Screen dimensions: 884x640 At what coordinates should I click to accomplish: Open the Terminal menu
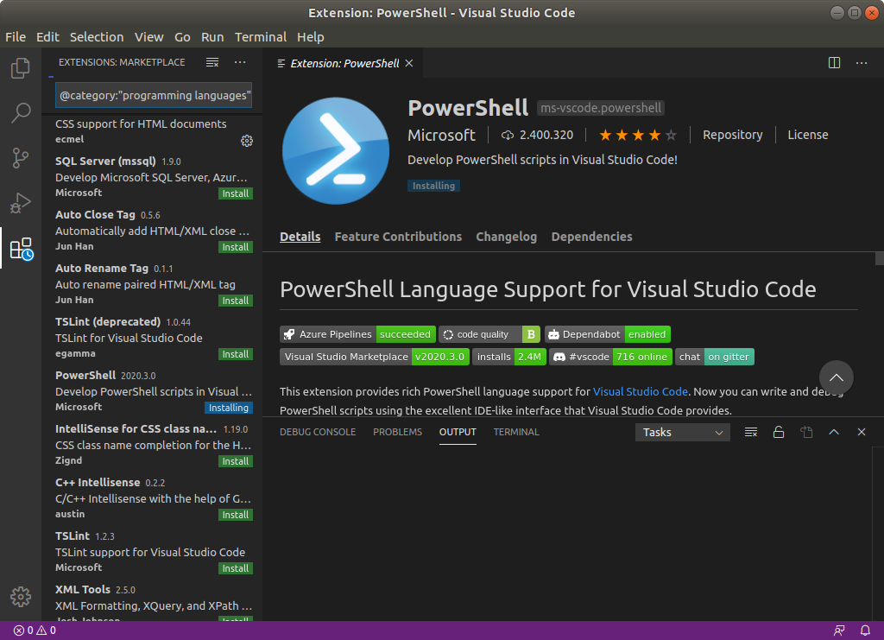coord(261,37)
